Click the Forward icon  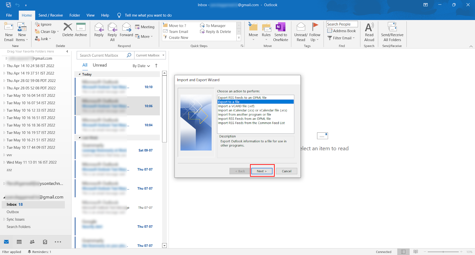(x=126, y=27)
